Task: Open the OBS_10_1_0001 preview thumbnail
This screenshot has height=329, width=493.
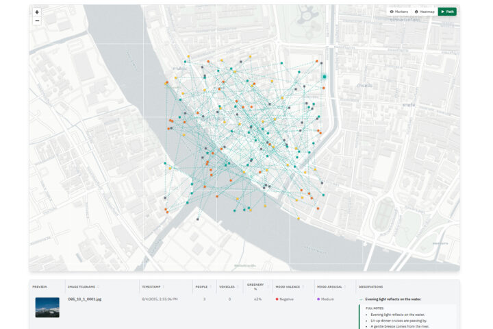Action: (x=47, y=307)
